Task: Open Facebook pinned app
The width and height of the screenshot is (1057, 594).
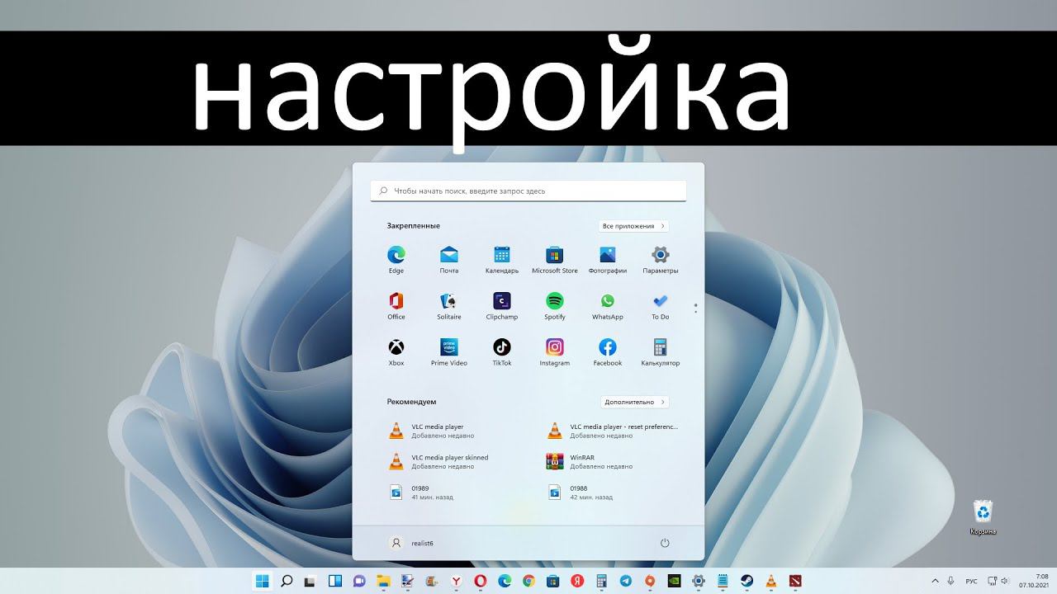Action: 608,351
